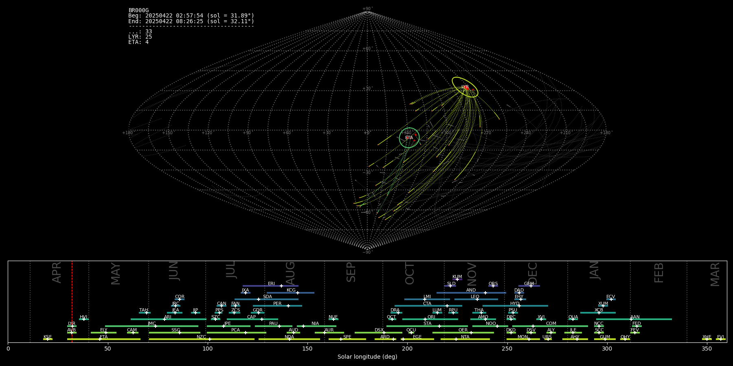The width and height of the screenshot is (733, 366).
Task: Click the ARI shower label
Action: (x=168, y=317)
